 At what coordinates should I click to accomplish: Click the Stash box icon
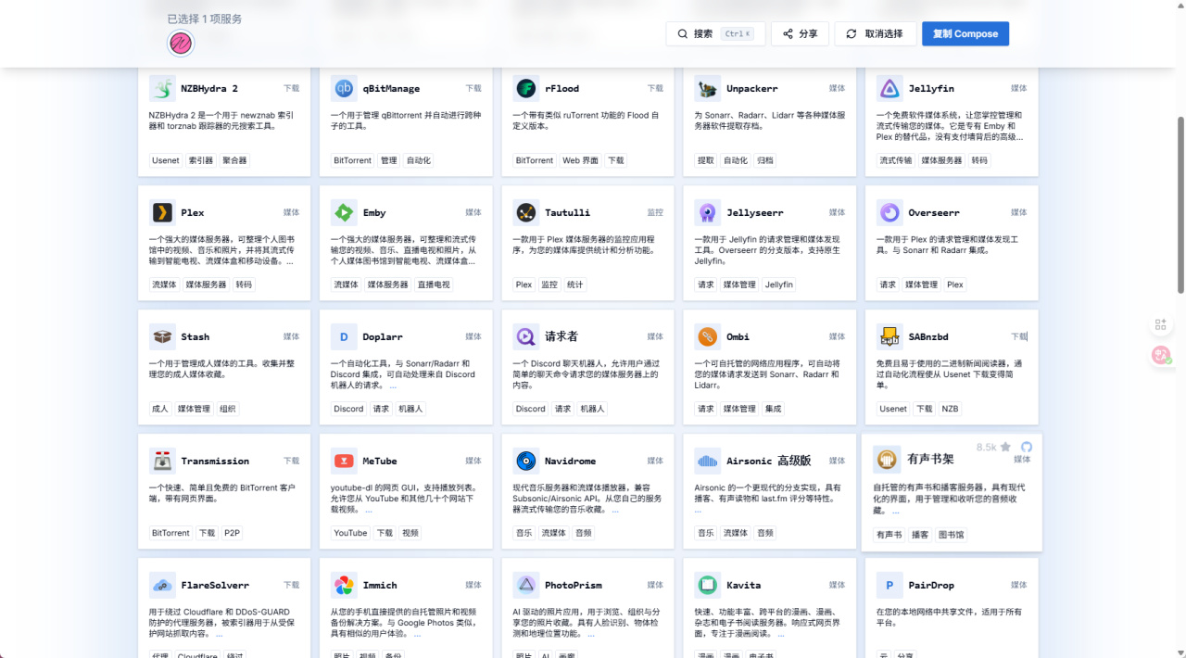pyautogui.click(x=162, y=336)
